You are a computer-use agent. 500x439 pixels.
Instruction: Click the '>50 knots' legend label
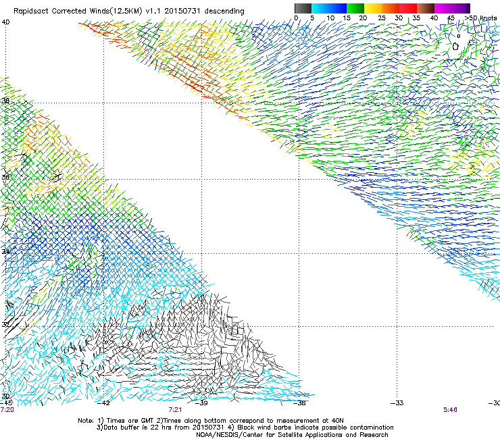coord(481,18)
